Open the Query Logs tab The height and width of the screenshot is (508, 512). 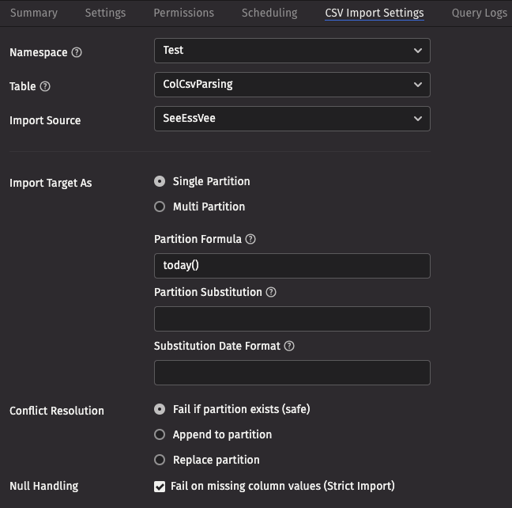(479, 13)
